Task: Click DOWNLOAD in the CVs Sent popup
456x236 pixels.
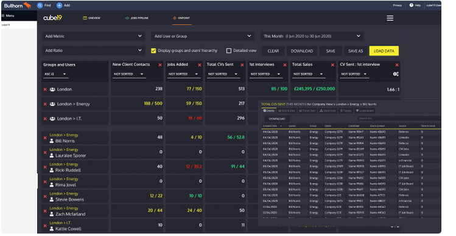Action: (277, 119)
